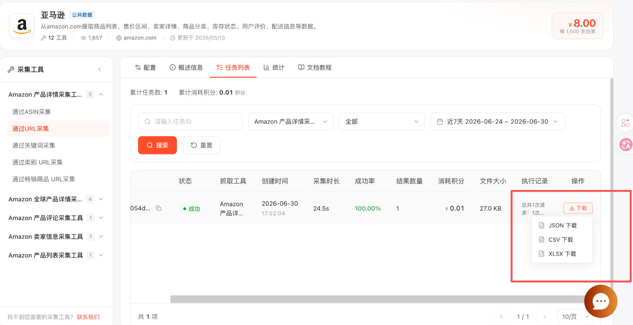Choose XLSX 下载 from download menu

(x=562, y=254)
